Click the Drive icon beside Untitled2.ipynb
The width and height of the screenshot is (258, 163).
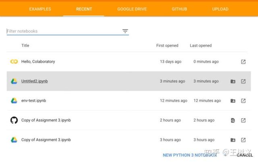point(14,81)
